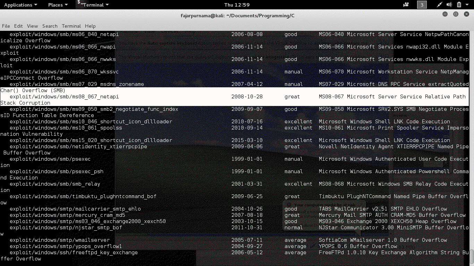
Task: Open the File menu
Action: pyautogui.click(x=6, y=26)
